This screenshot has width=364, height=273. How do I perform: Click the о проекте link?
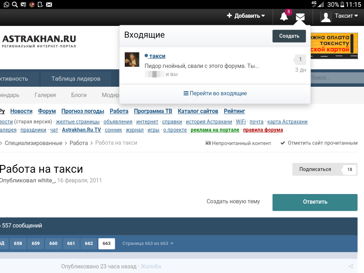pos(175,130)
